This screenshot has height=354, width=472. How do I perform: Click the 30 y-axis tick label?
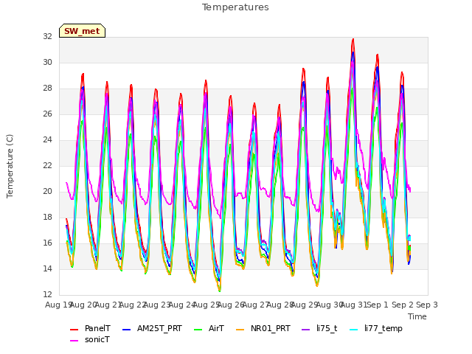coord(47,62)
